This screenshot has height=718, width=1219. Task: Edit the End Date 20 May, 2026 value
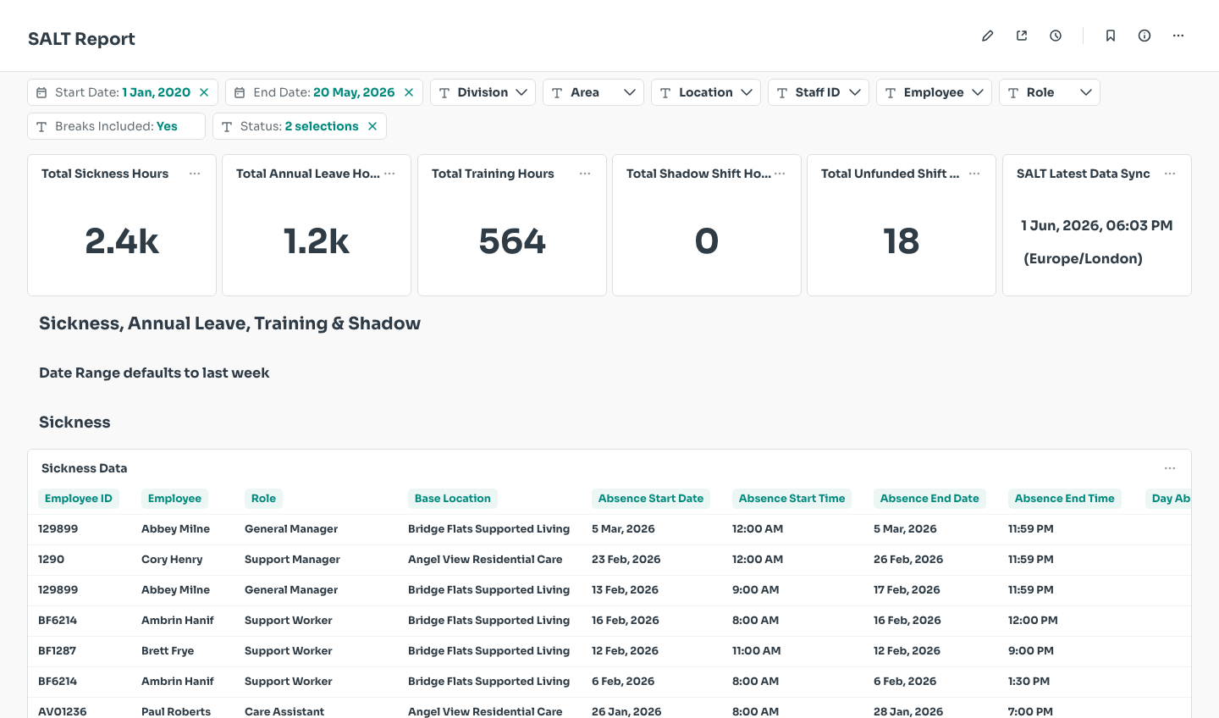[x=354, y=92]
